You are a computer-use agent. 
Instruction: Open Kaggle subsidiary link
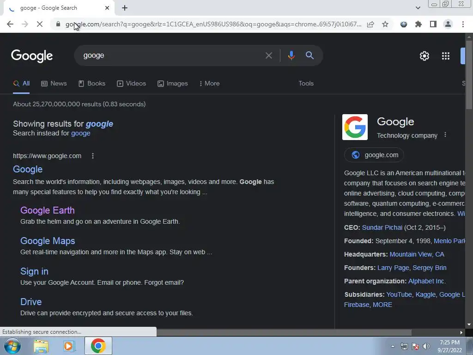click(425, 294)
